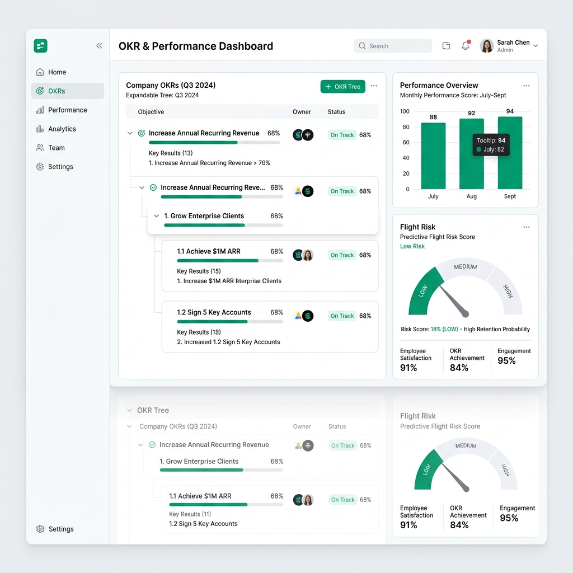Open Performance Overview more-options menu
This screenshot has height=573, width=573.
click(x=526, y=86)
